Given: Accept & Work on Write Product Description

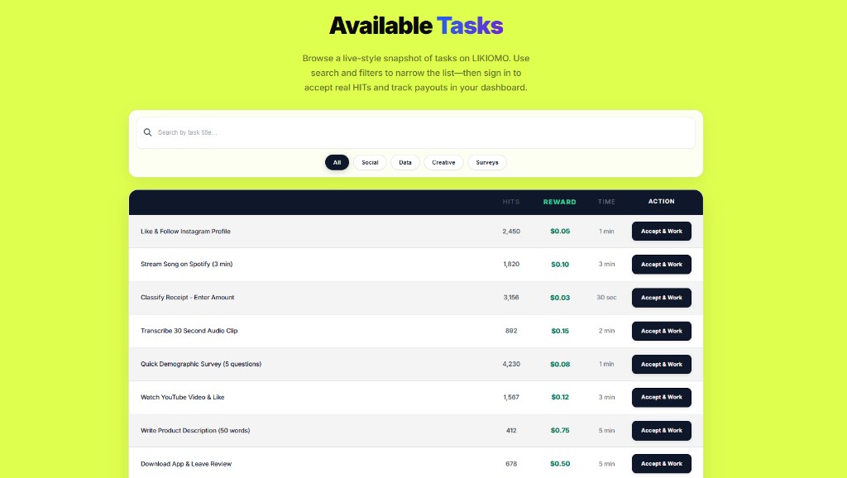Looking at the screenshot, I should 662,431.
